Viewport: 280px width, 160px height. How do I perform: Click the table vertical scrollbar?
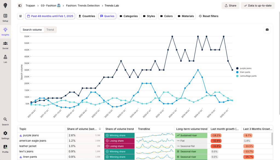pos(272,139)
